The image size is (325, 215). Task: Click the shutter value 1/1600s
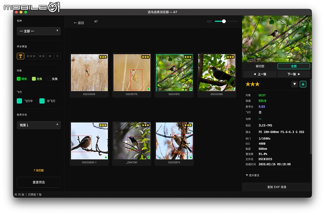click(x=264, y=138)
